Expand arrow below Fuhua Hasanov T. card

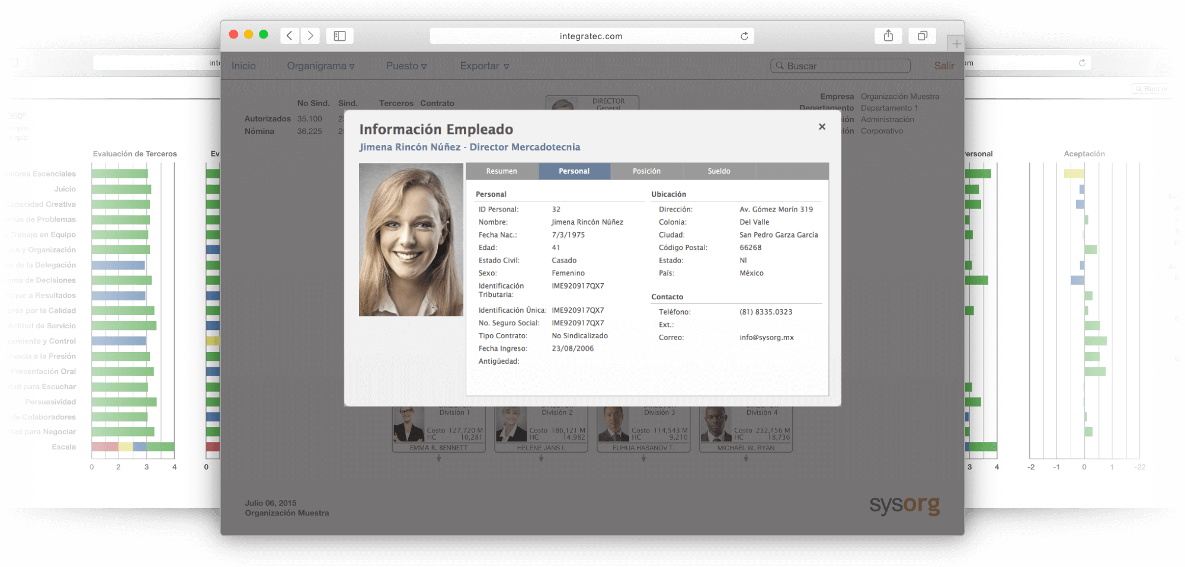643,458
